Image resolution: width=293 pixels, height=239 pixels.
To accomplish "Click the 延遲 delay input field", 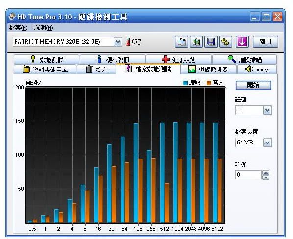I will 248,175.
